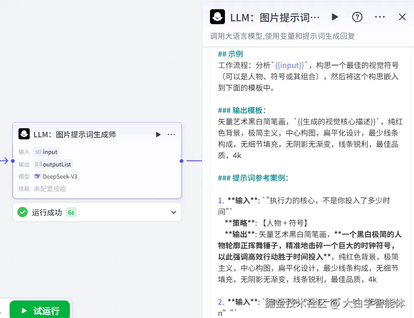Click the 输出 label on the node card

click(24, 164)
